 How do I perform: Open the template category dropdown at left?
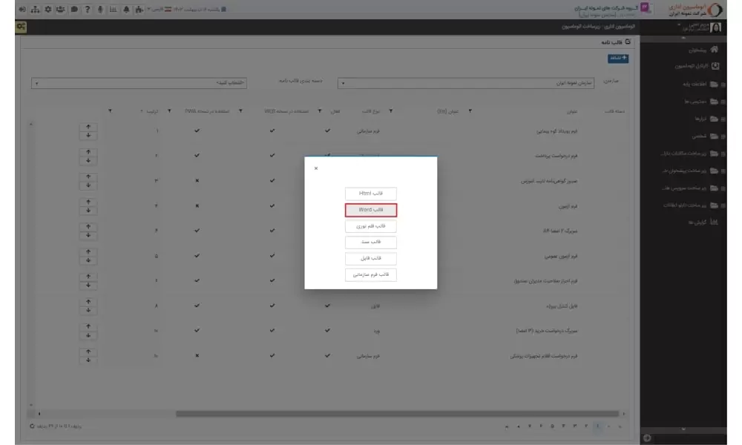[139, 83]
